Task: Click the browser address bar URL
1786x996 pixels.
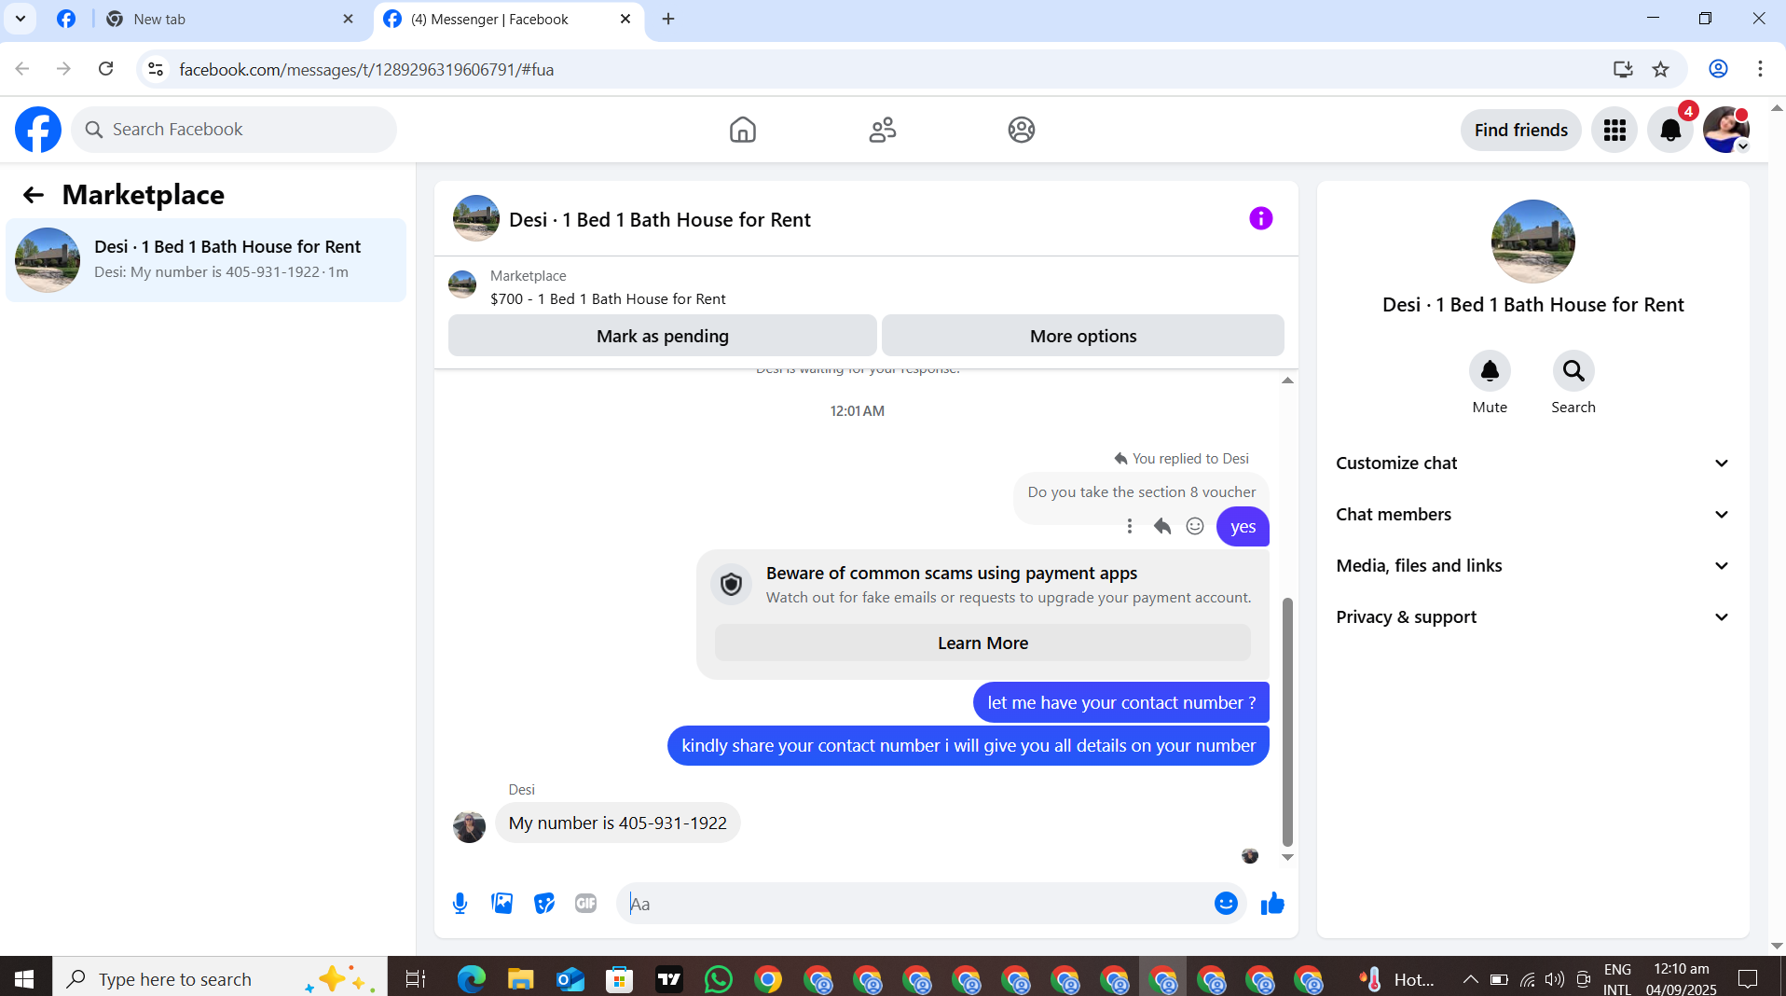Action: [366, 70]
